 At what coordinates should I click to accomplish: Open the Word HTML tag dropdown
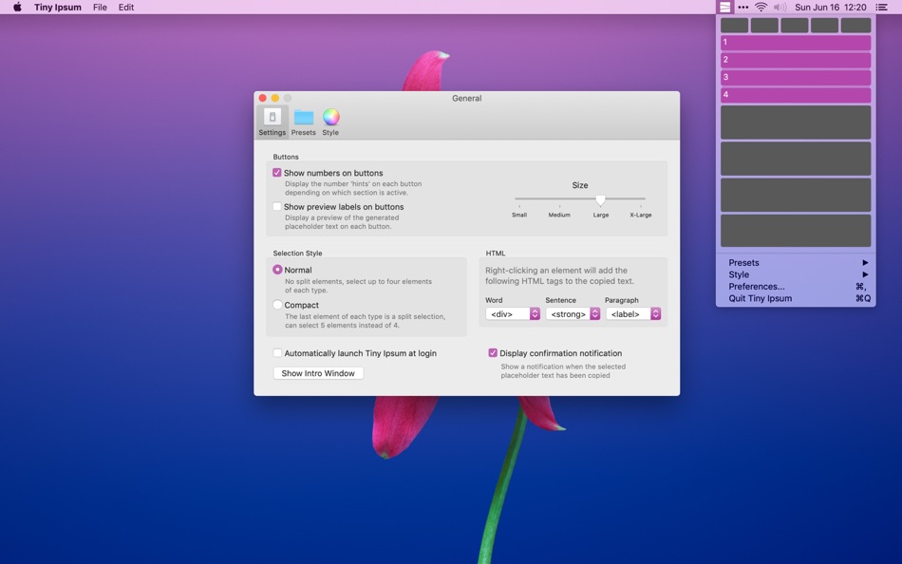pyautogui.click(x=513, y=314)
